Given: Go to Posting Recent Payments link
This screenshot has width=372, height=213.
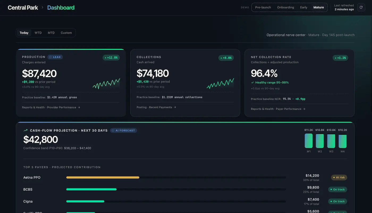Looking at the screenshot, I should [156, 107].
